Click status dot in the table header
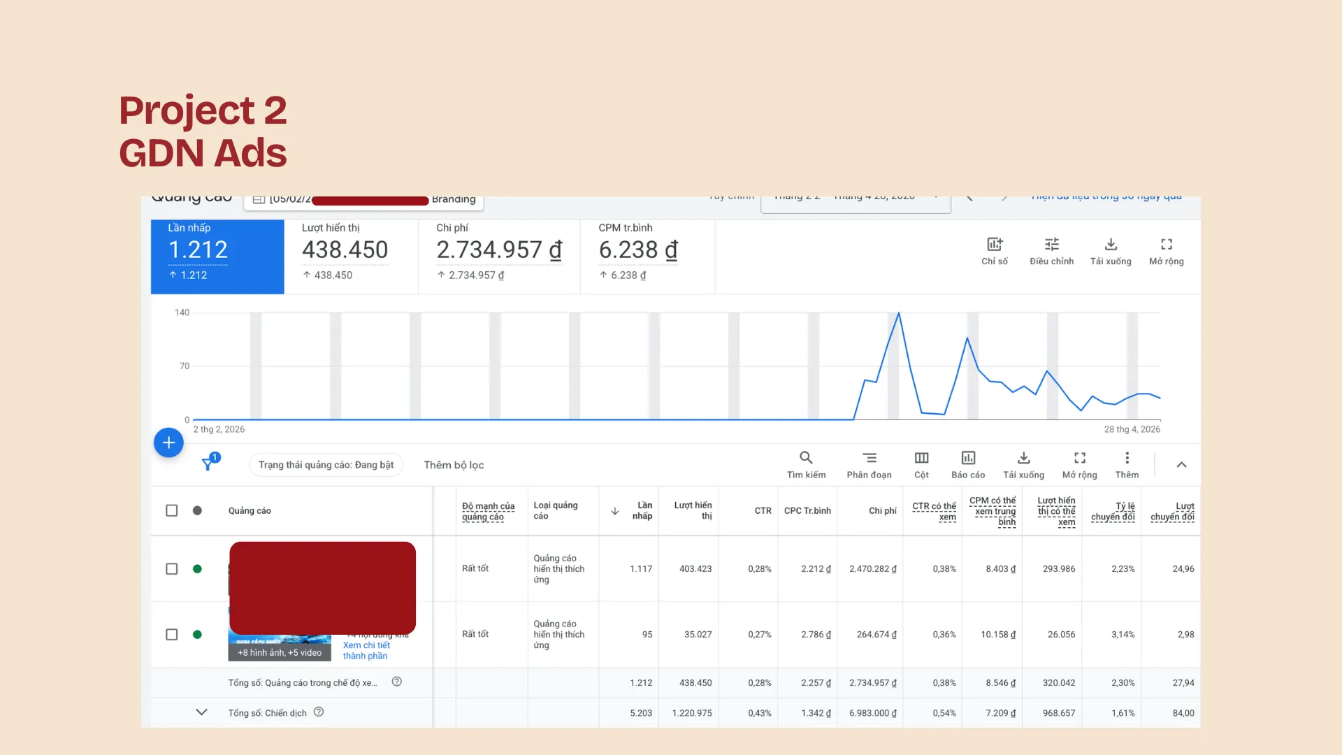This screenshot has height=755, width=1342. click(x=197, y=510)
